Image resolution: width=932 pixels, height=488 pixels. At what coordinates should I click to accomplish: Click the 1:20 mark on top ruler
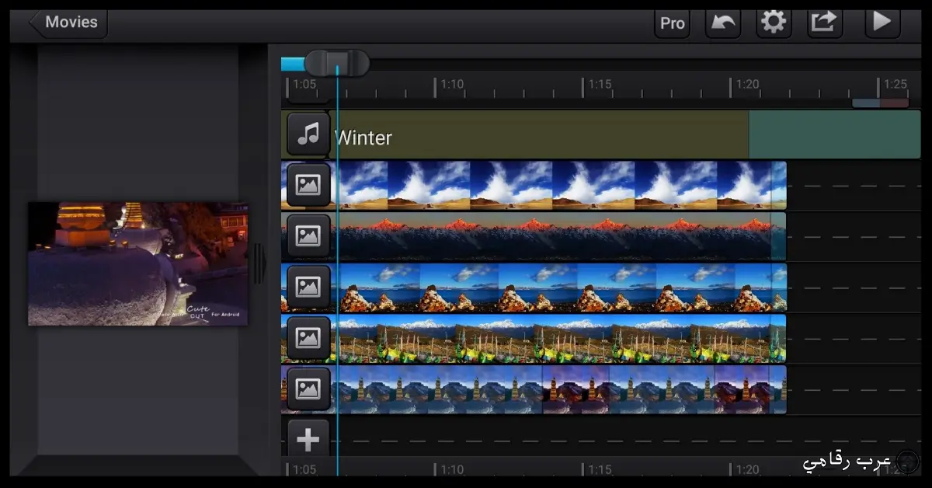click(747, 84)
